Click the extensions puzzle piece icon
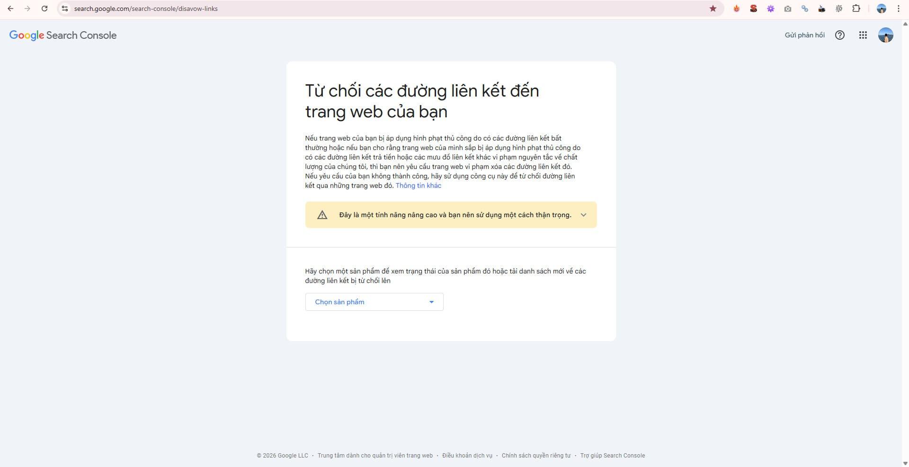This screenshot has height=467, width=909. (x=856, y=8)
